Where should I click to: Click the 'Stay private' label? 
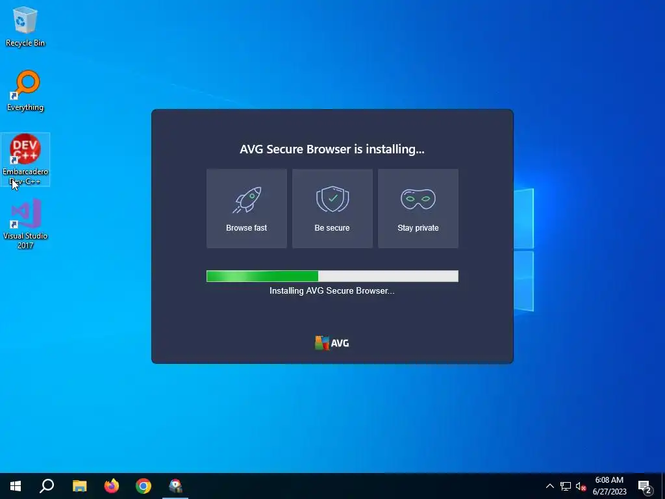coord(418,228)
